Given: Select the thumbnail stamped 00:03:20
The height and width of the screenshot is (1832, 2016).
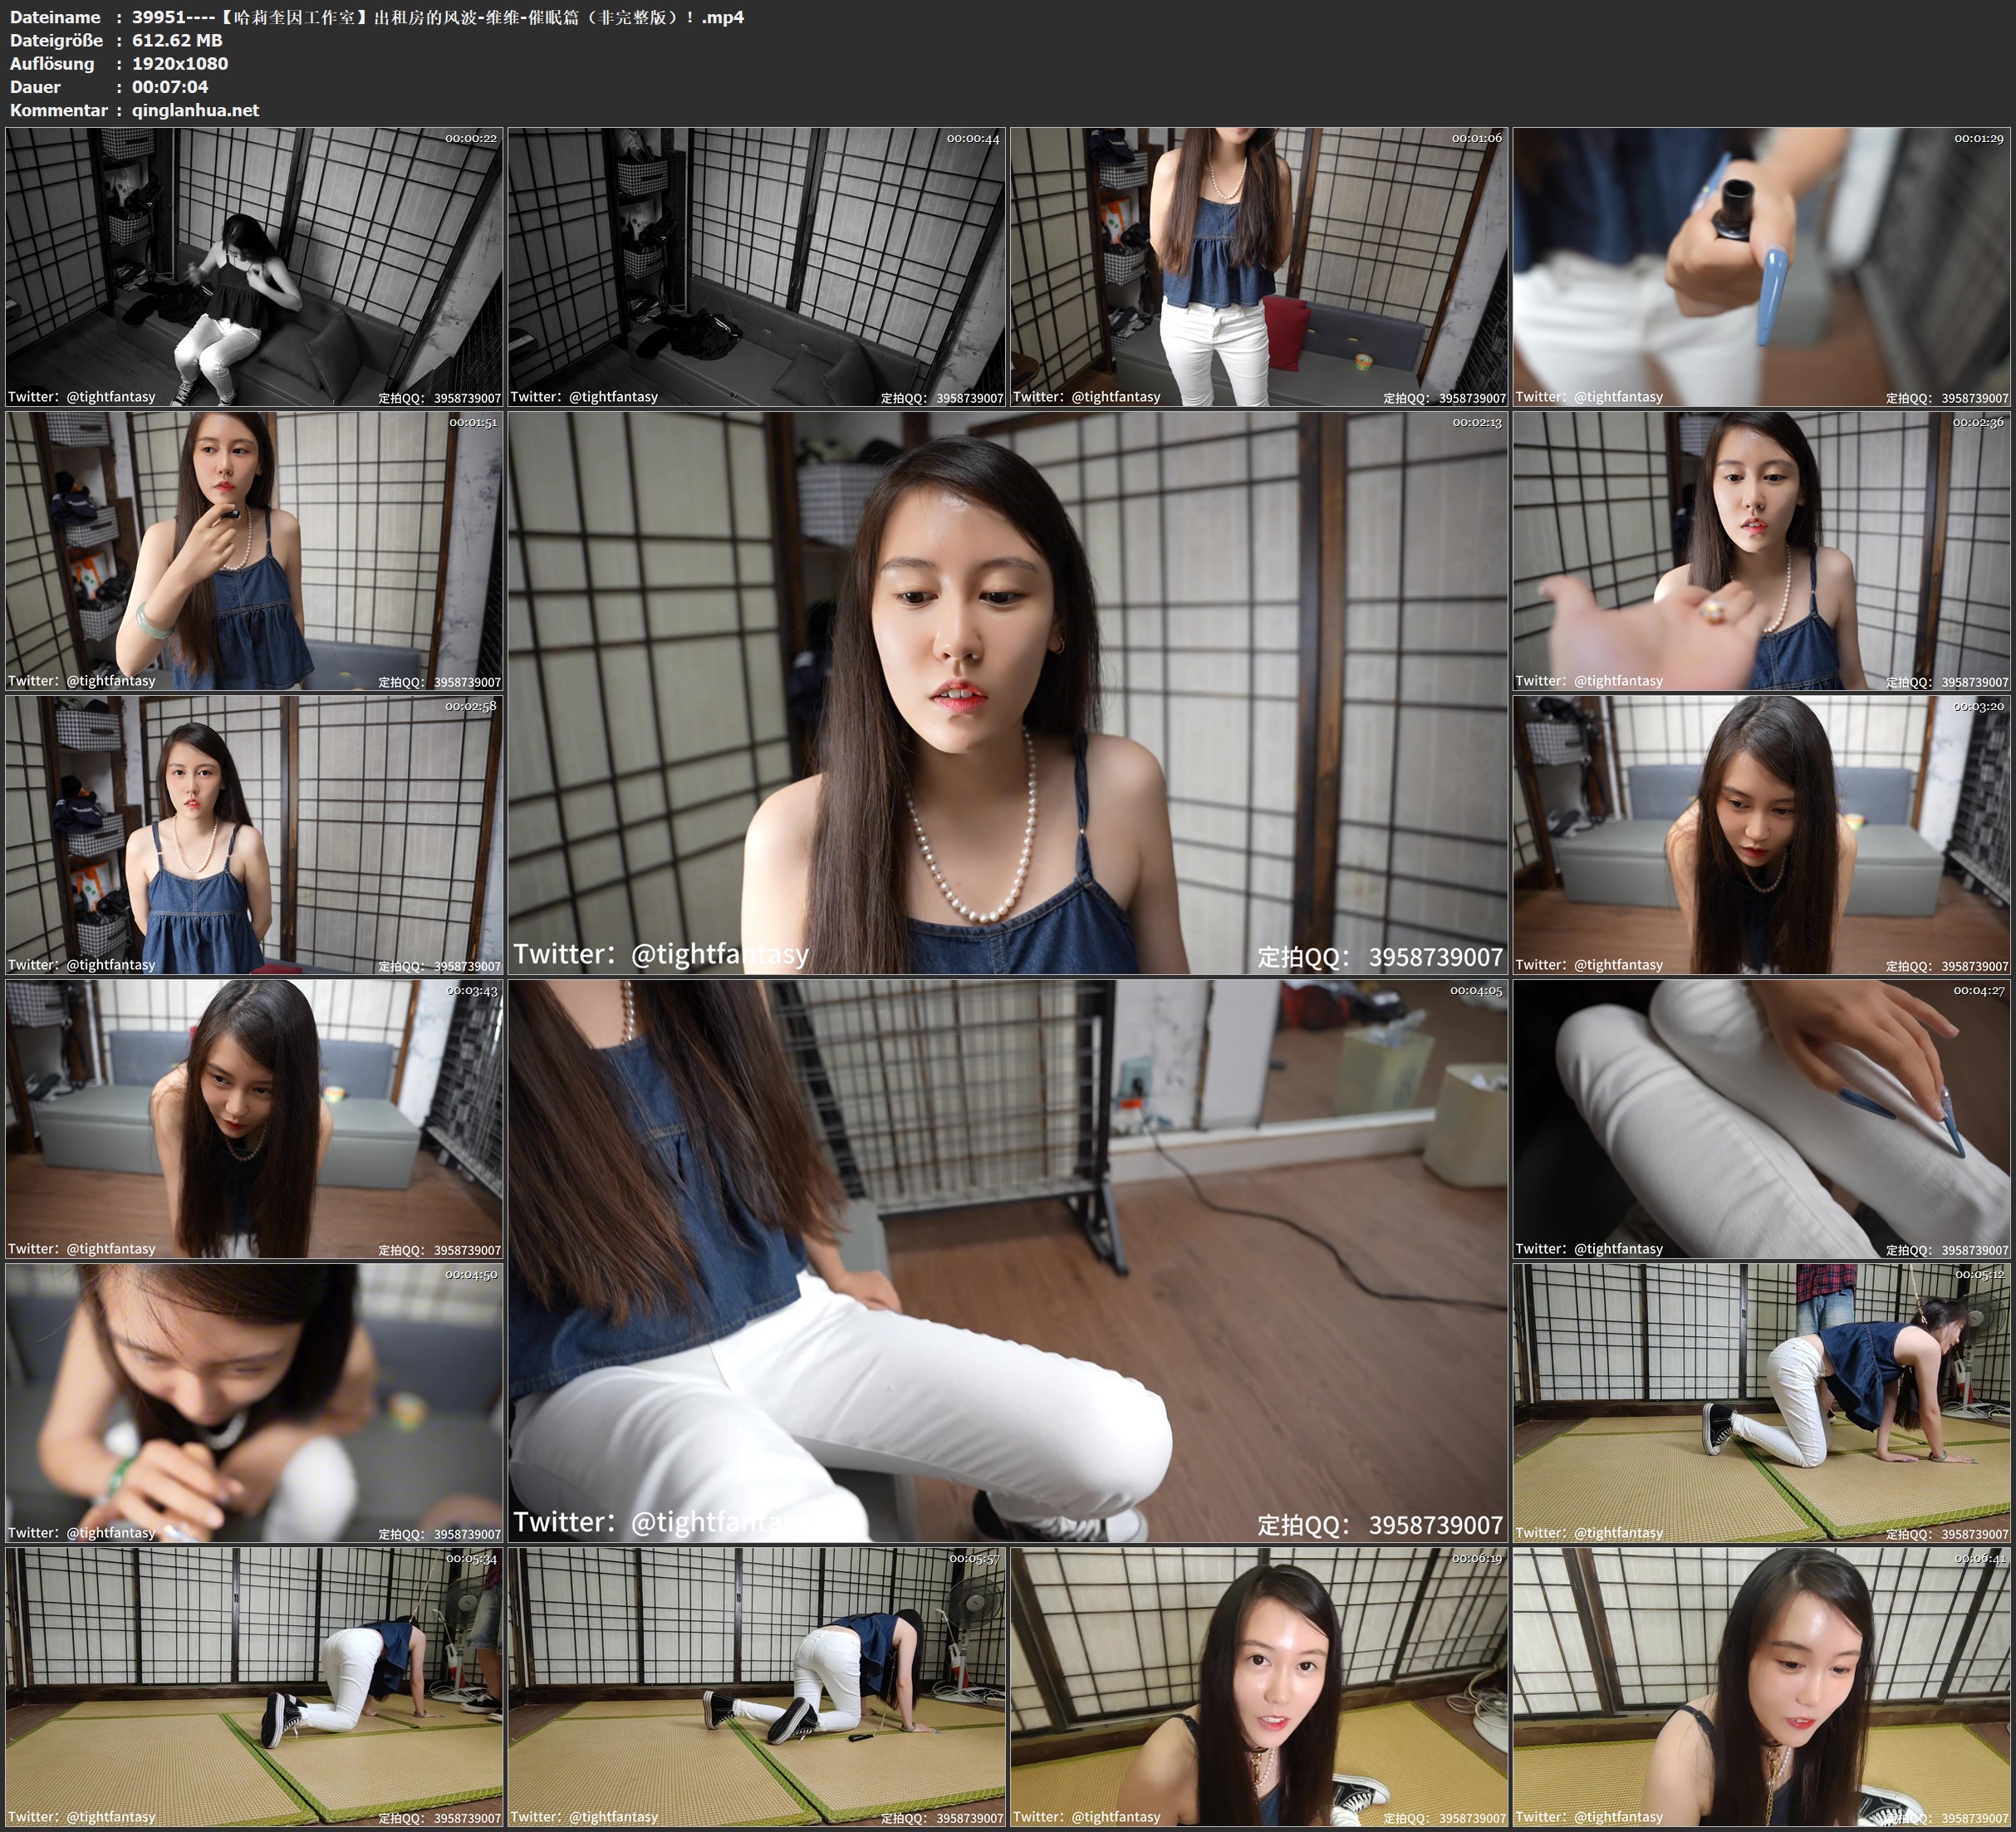Looking at the screenshot, I should pos(1762,835).
